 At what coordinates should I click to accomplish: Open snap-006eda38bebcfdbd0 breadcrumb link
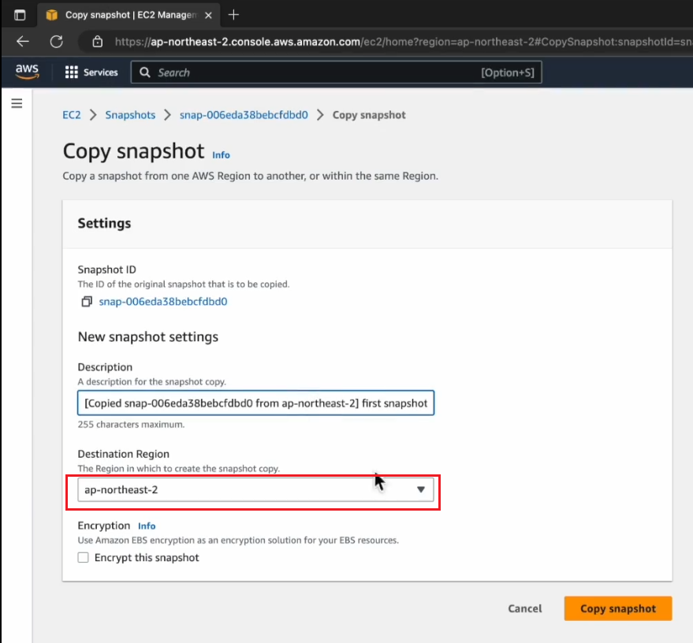coord(244,115)
